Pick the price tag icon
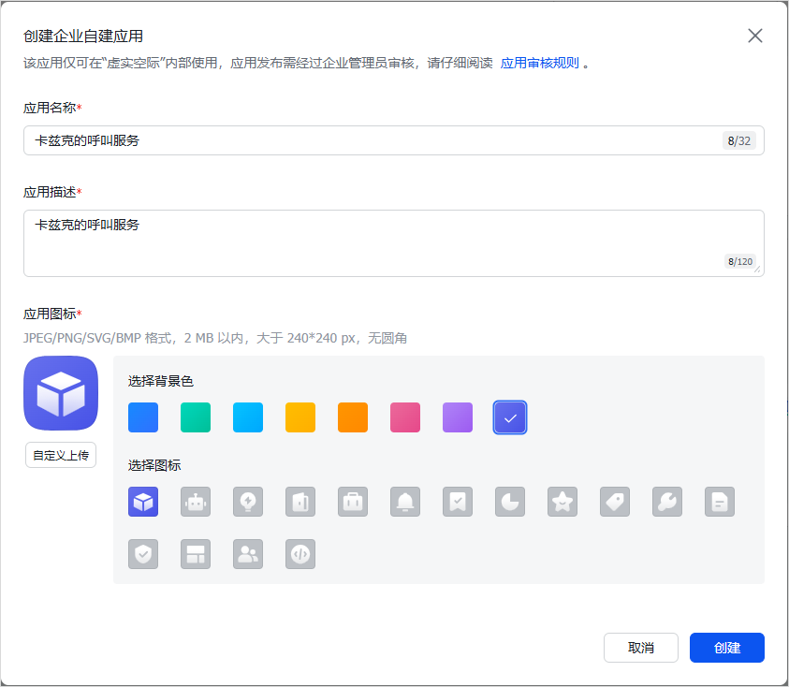Image resolution: width=789 pixels, height=687 pixels. coord(615,502)
